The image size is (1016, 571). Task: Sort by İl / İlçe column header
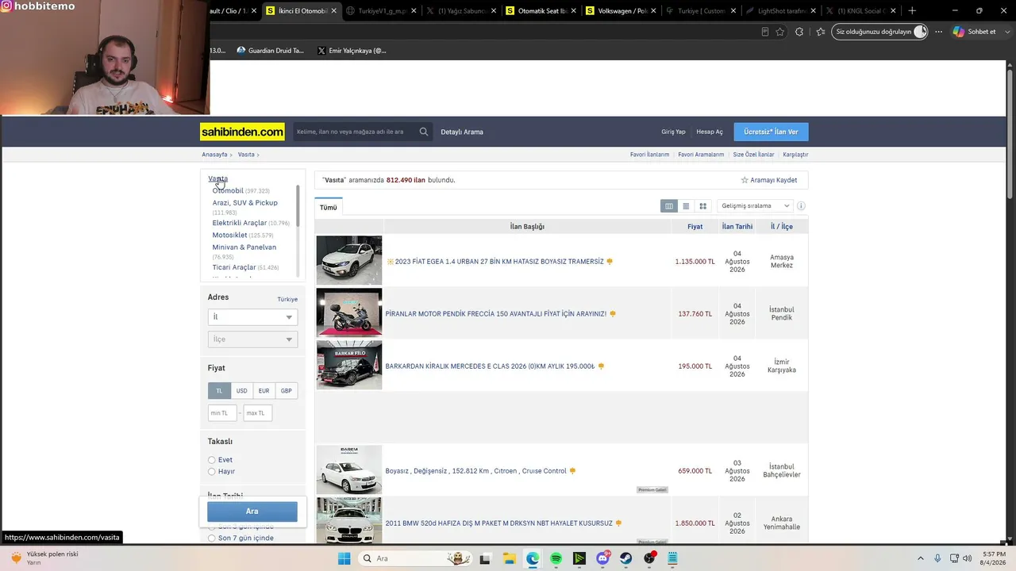(782, 227)
